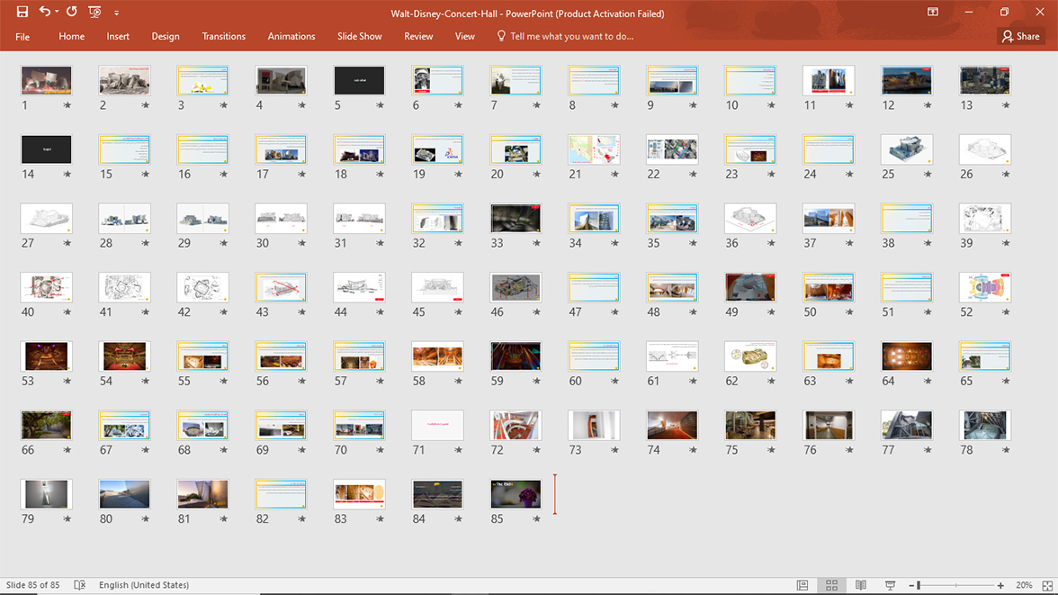Image resolution: width=1058 pixels, height=595 pixels.
Task: Select slide 80 thumbnail
Action: (x=124, y=493)
